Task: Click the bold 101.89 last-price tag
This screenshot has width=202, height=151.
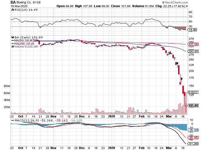Action: click(x=193, y=106)
